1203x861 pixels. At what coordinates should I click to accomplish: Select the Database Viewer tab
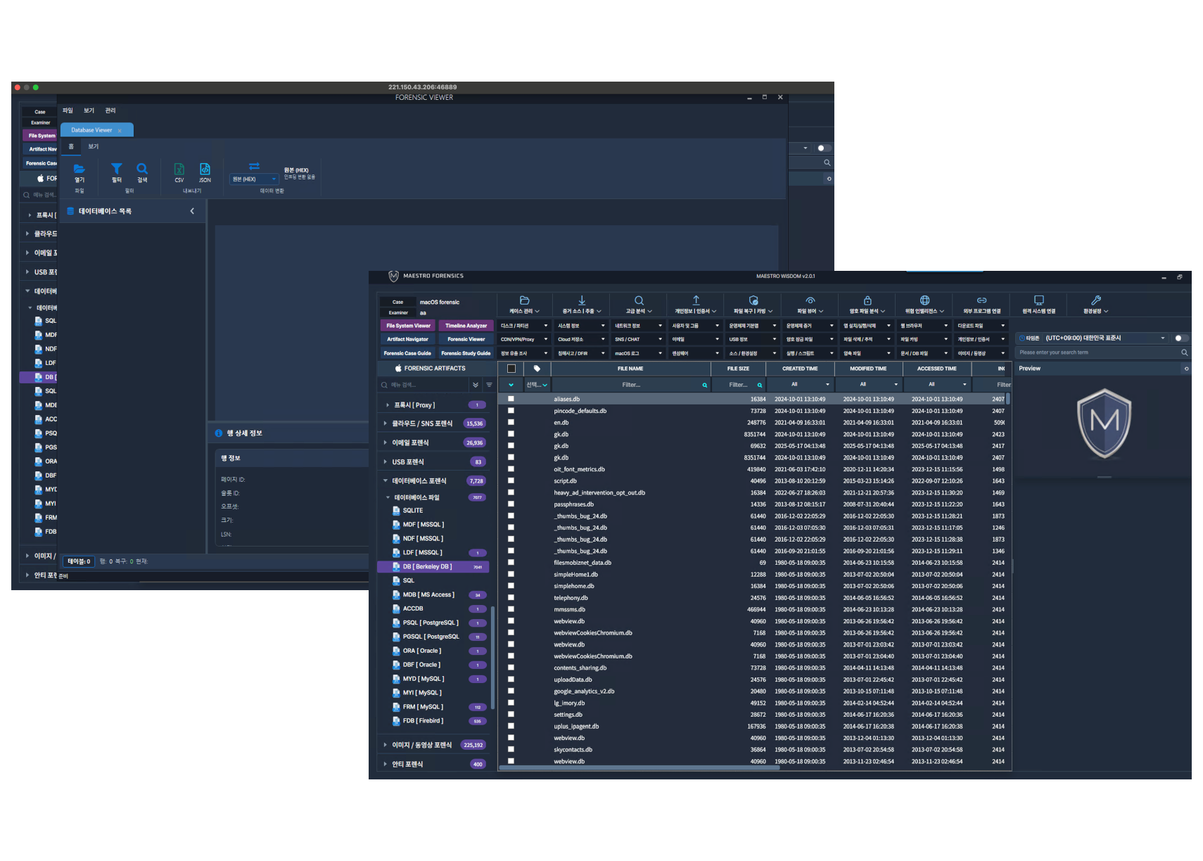(96, 130)
